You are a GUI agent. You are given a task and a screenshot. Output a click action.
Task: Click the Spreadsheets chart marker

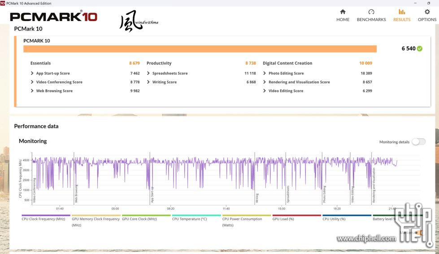click(288, 194)
